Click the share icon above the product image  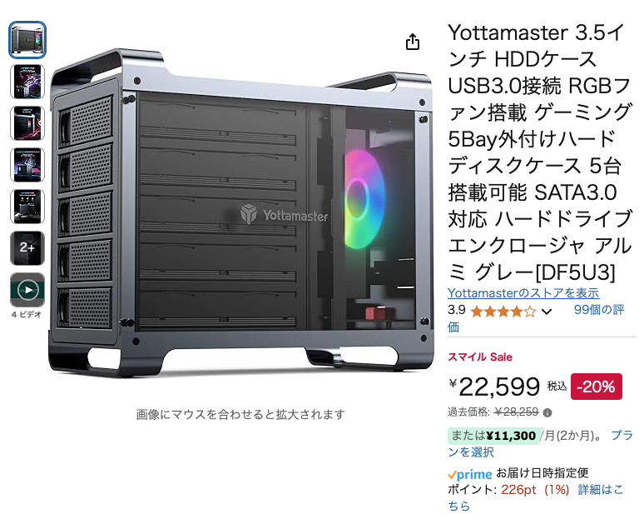pyautogui.click(x=413, y=42)
